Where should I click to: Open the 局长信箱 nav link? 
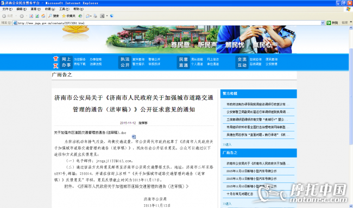197,59
